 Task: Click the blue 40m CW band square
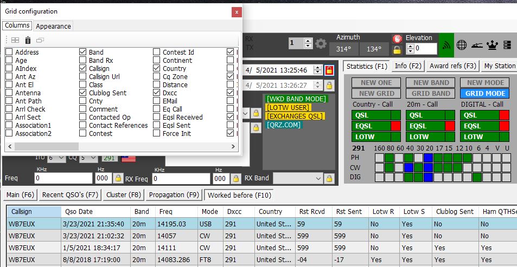(x=409, y=167)
